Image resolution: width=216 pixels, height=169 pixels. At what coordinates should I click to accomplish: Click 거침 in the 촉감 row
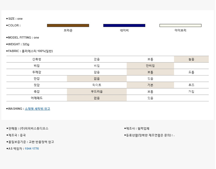pyautogui.click(x=191, y=92)
